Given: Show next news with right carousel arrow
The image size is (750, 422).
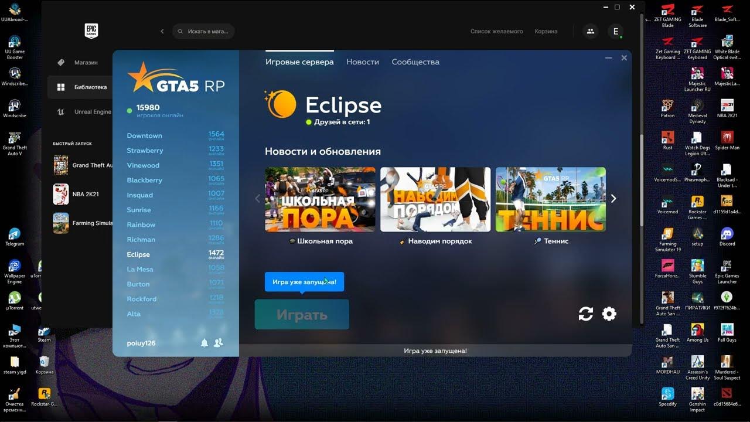Looking at the screenshot, I should (613, 199).
